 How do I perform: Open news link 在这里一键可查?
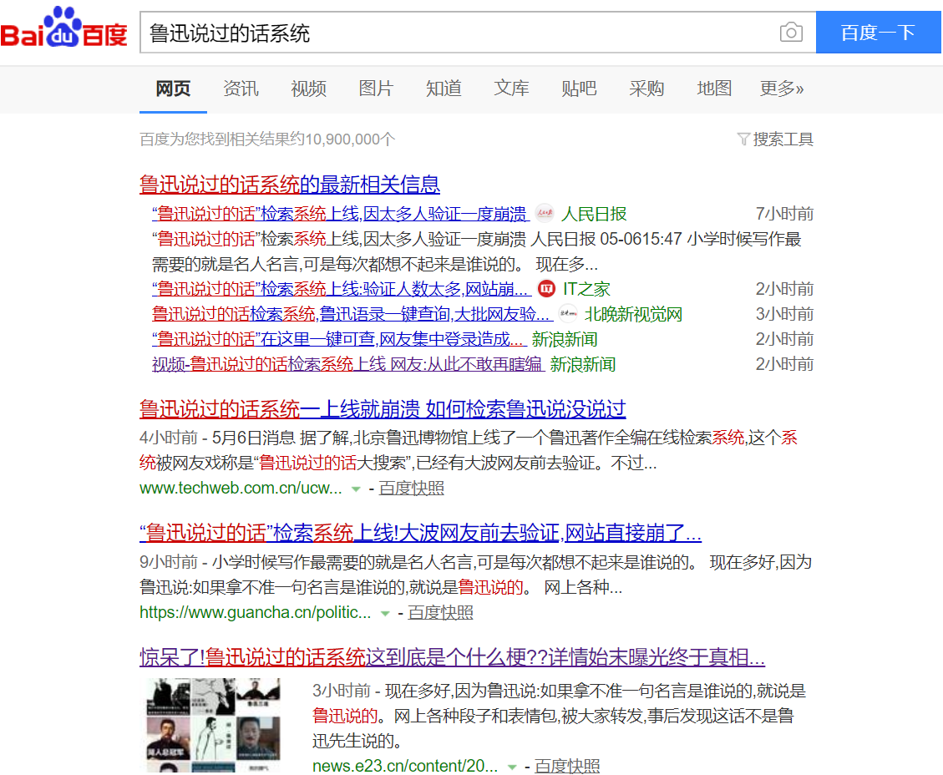[340, 339]
